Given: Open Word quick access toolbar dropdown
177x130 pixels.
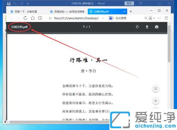Looking at the screenshot, I should pyautogui.click(x=28, y=4).
